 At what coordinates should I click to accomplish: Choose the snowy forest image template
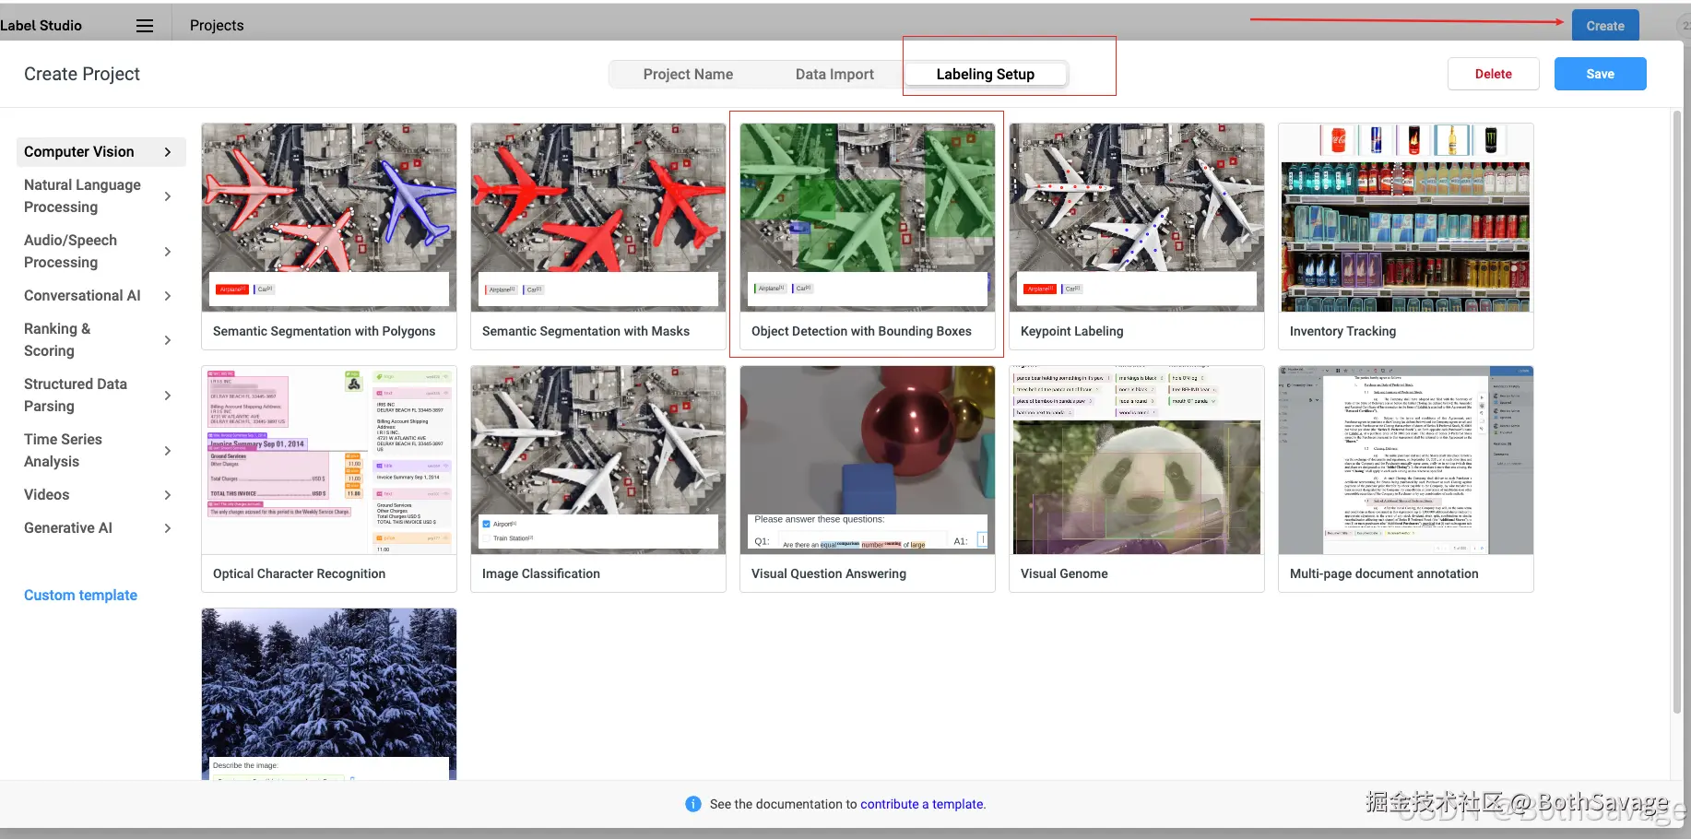(x=329, y=694)
